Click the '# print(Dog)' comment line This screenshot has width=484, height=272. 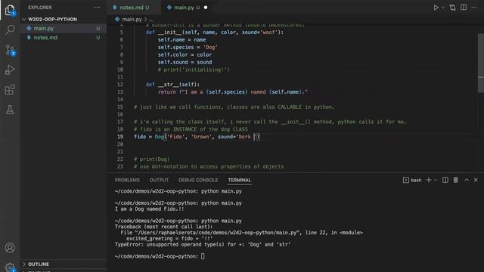pyautogui.click(x=152, y=159)
